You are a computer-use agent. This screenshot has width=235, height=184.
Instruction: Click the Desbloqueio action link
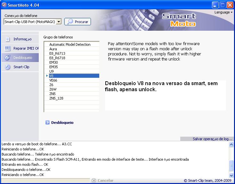[62, 123]
